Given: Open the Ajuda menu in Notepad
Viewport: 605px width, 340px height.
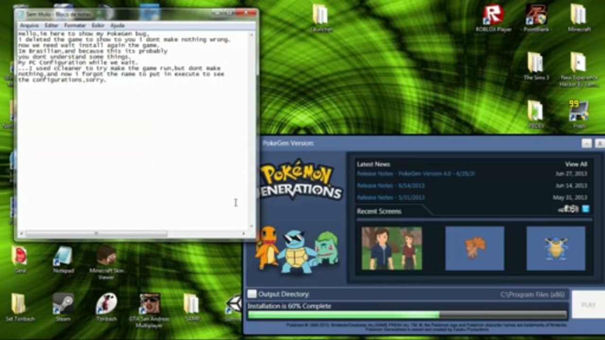Looking at the screenshot, I should [117, 25].
